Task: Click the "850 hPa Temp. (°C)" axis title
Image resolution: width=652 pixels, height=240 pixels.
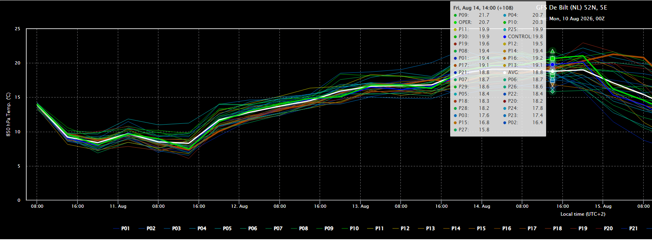Action: tap(8, 115)
